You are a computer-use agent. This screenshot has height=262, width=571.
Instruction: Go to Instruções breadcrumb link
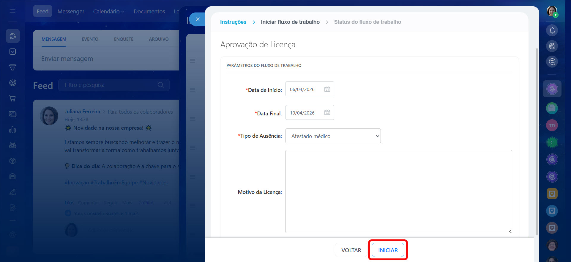click(x=233, y=22)
